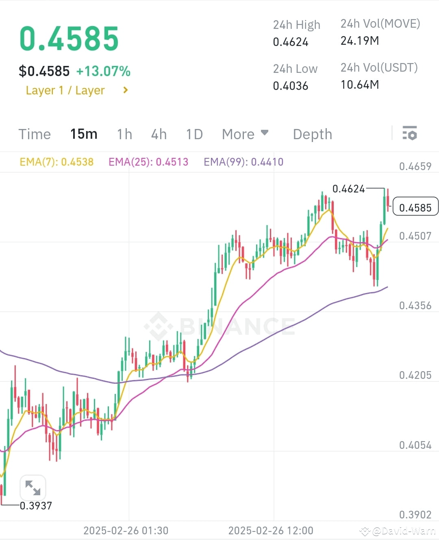Open the Depth chart view
Viewport: 439px width, 540px height.
tap(312, 134)
